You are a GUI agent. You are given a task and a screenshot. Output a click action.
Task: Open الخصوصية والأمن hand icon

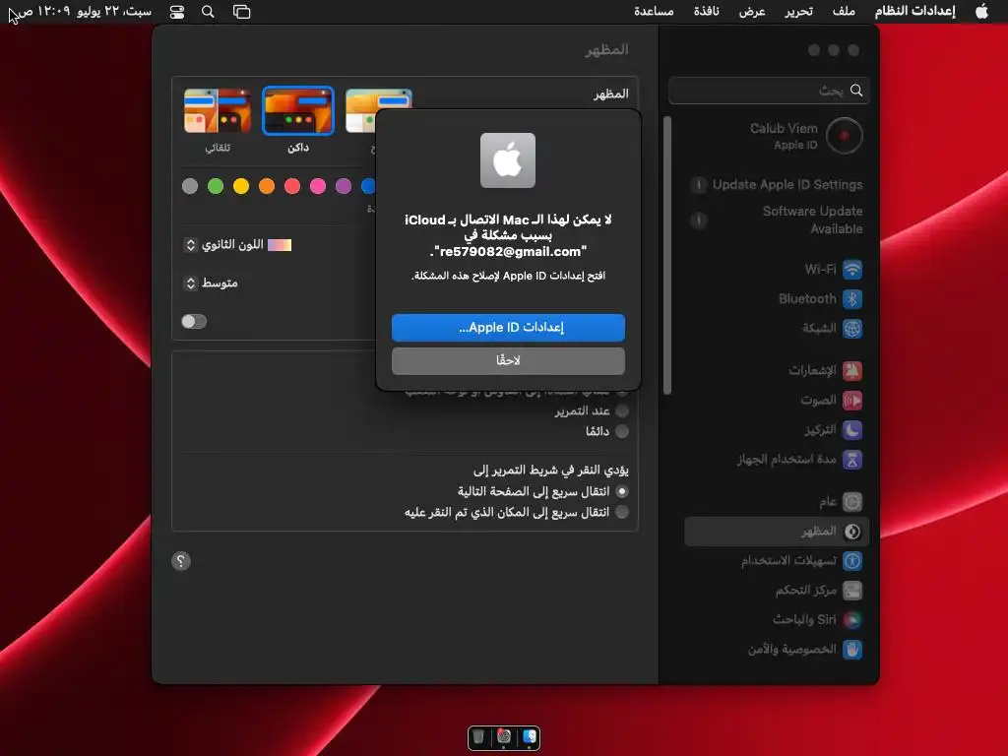click(851, 650)
